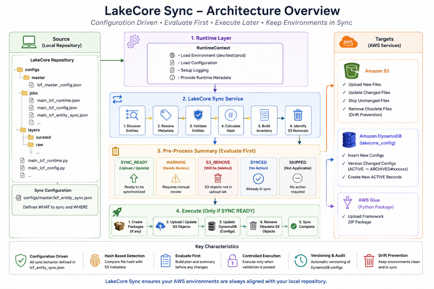Screen dimensions: 434x289
Task: Click the 'Amazon DynamoDB (lakecore_config)' title
Action: pos(380,140)
